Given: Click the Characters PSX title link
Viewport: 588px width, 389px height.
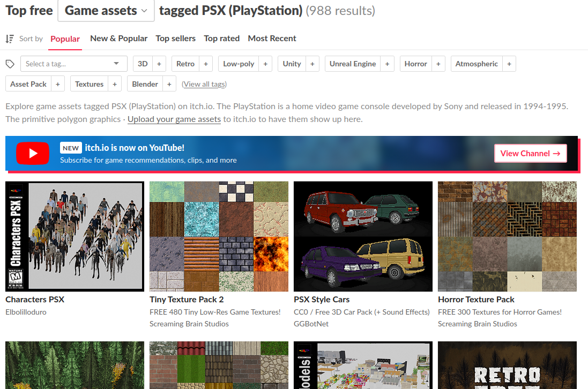Looking at the screenshot, I should 35,300.
